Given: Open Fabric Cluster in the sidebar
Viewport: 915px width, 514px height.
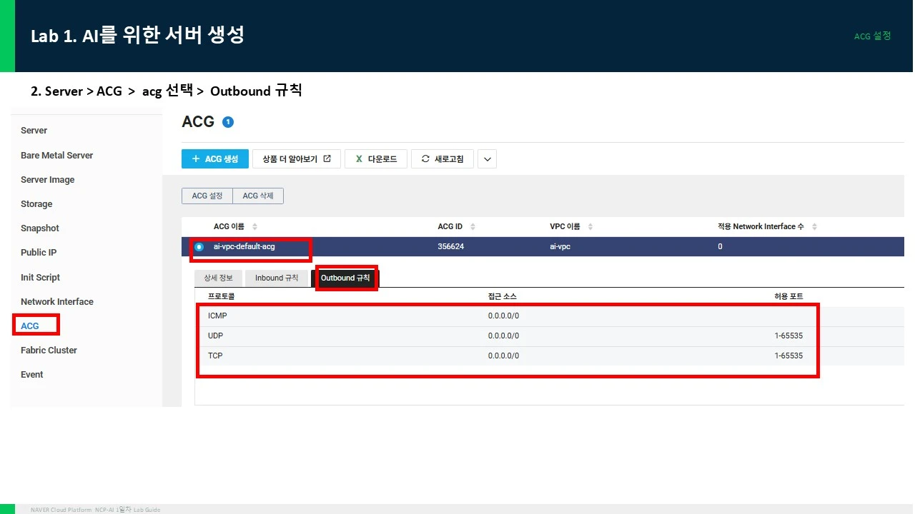Looking at the screenshot, I should [x=49, y=350].
